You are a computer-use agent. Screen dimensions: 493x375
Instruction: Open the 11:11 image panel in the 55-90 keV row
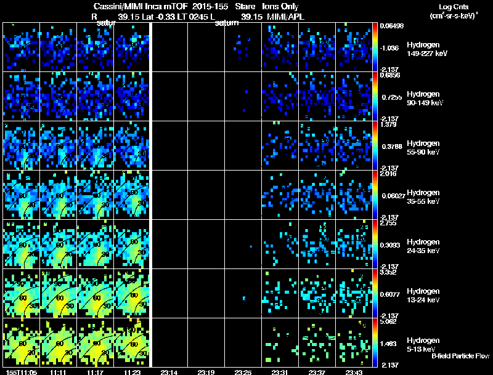[58, 145]
